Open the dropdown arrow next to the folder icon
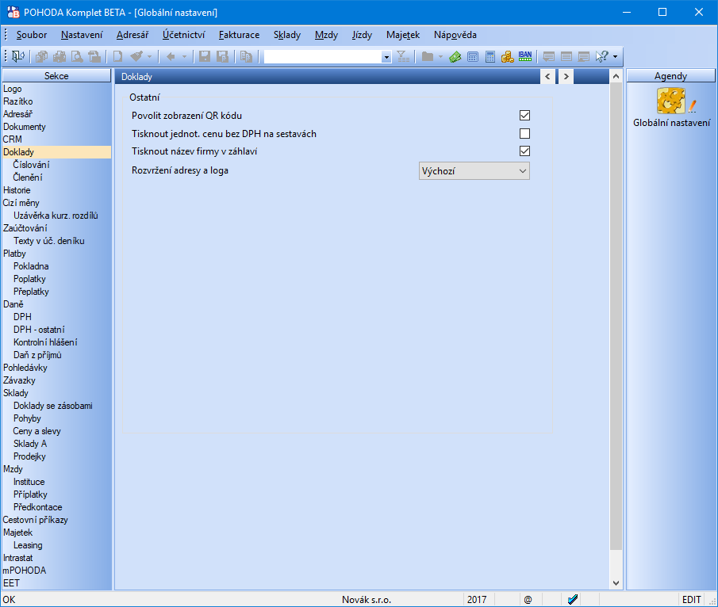The image size is (718, 607). pyautogui.click(x=440, y=57)
